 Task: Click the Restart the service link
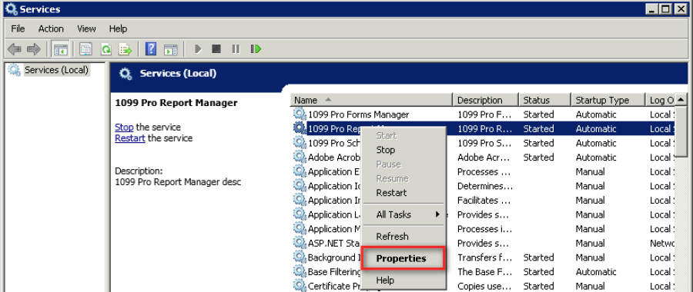point(130,138)
